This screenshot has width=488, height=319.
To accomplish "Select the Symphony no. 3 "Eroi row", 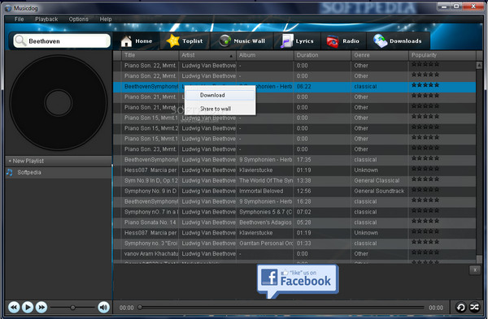I will point(294,244).
